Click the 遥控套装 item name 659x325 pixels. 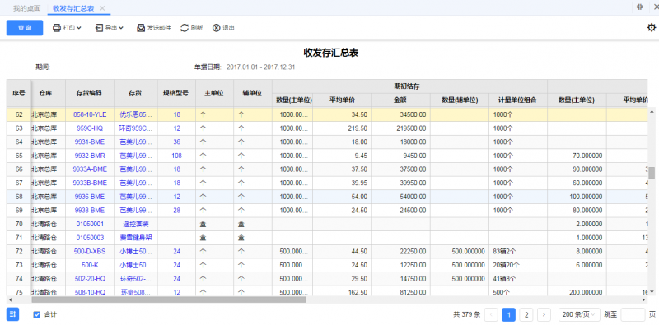pyautogui.click(x=136, y=224)
